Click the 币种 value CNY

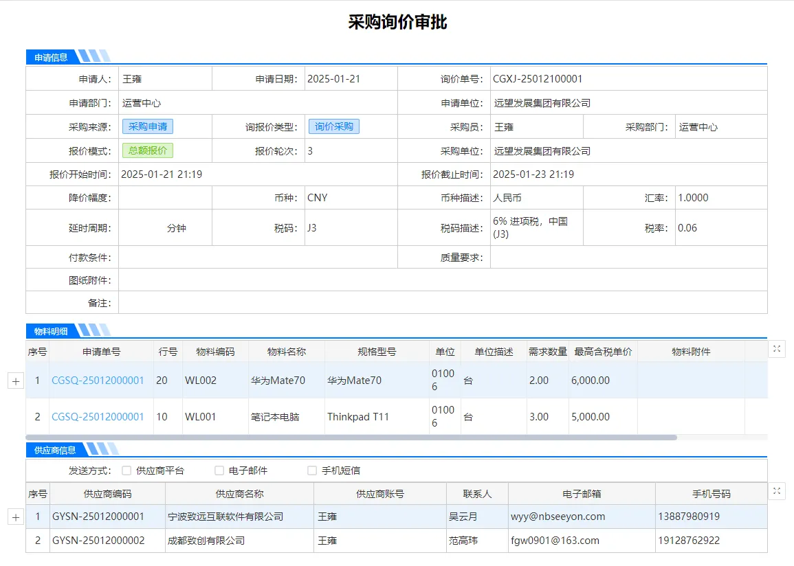pos(318,198)
